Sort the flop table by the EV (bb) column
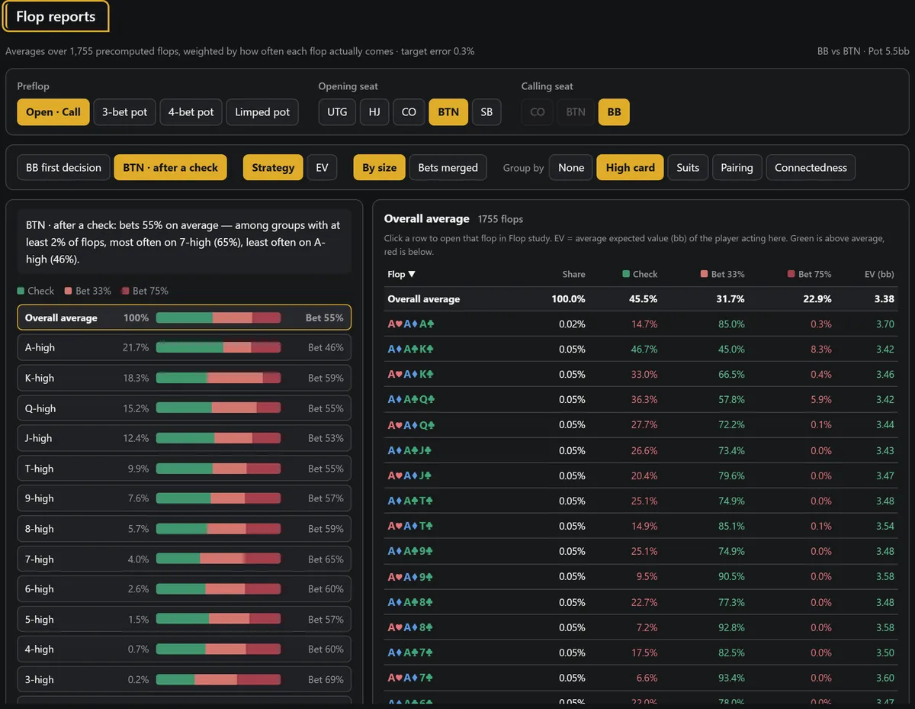Image resolution: width=915 pixels, height=709 pixels. coord(878,274)
